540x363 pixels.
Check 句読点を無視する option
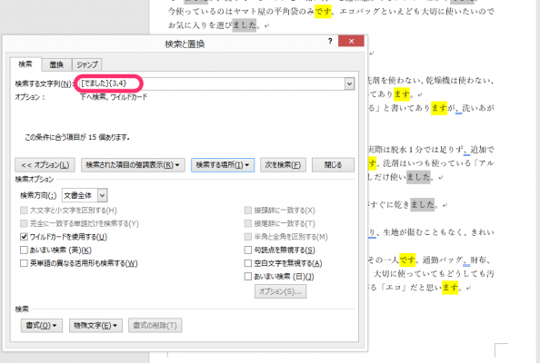(x=248, y=250)
